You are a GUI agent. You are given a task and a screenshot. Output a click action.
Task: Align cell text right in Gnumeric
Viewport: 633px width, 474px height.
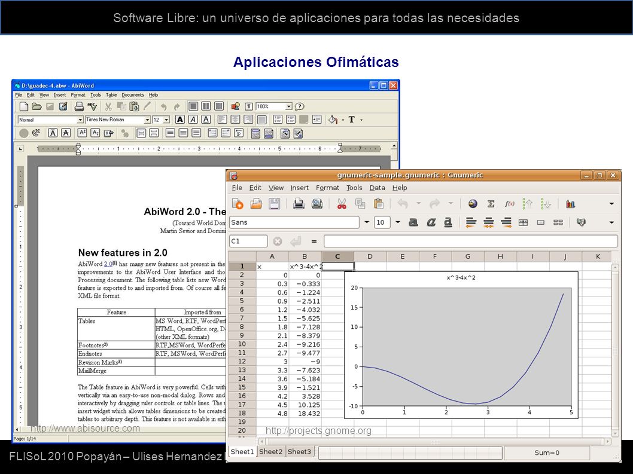(506, 222)
